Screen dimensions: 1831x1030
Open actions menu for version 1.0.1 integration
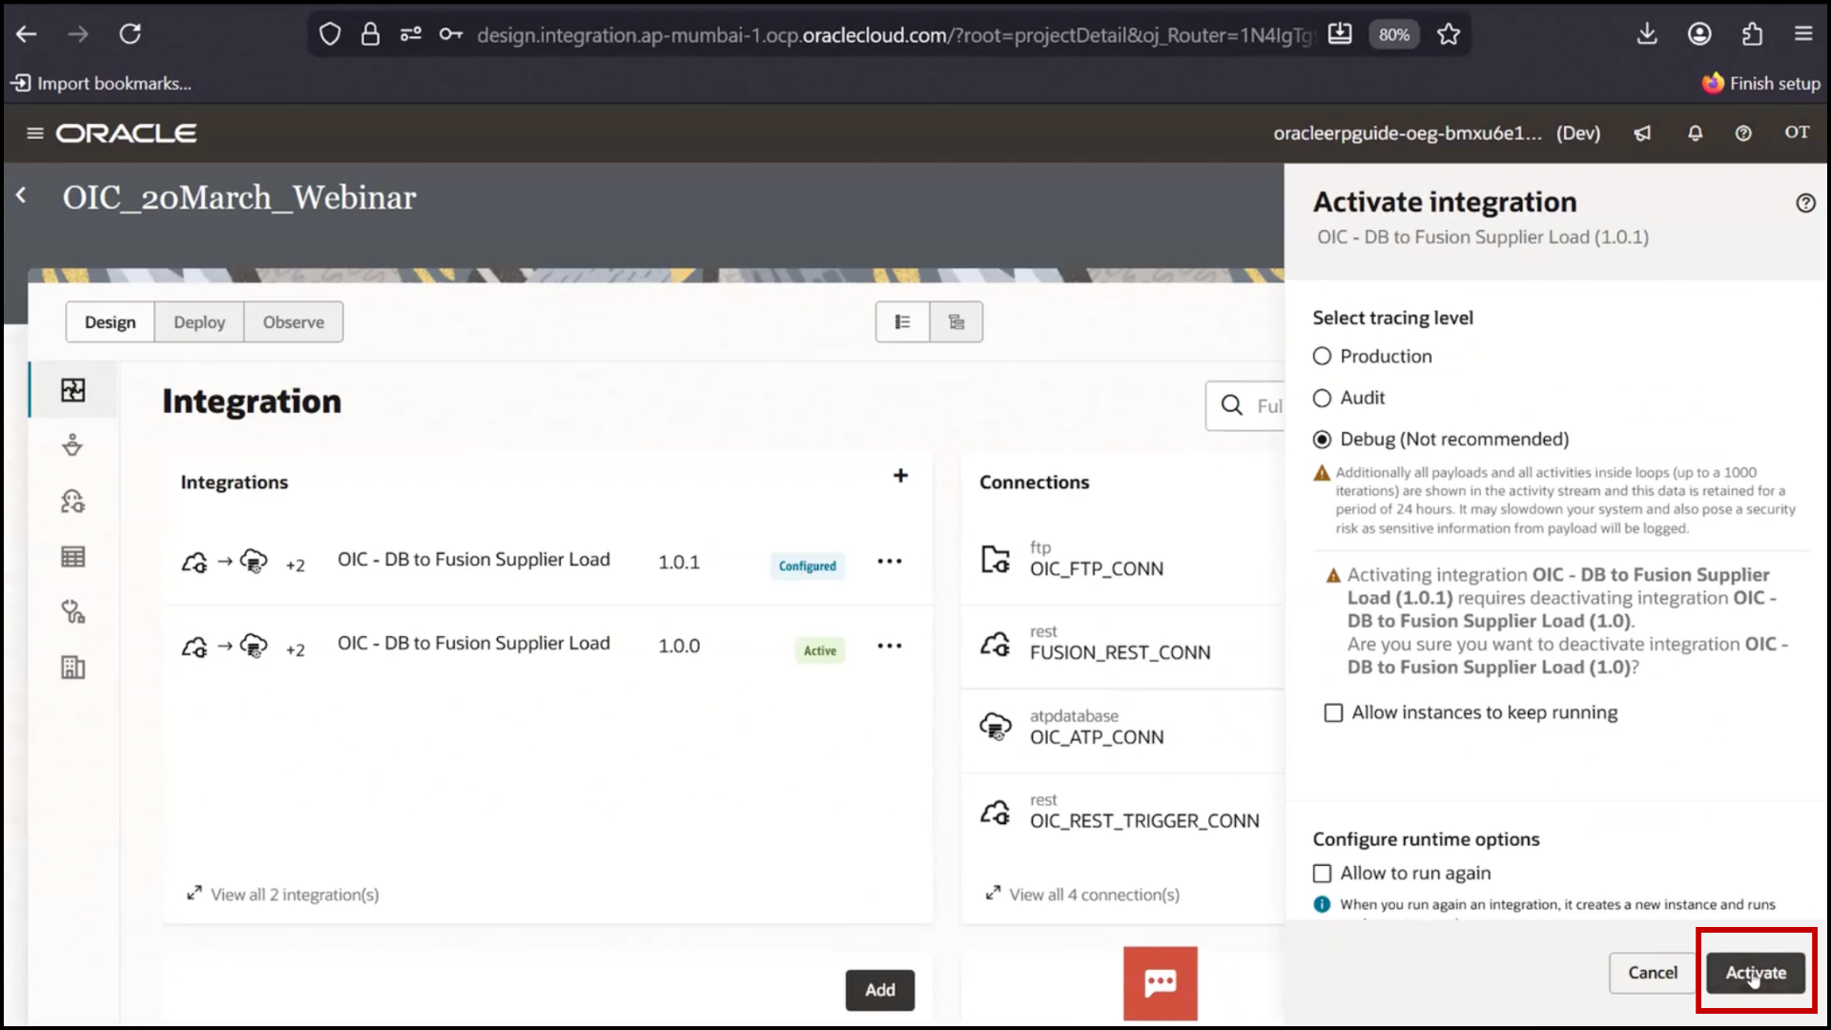[890, 562]
